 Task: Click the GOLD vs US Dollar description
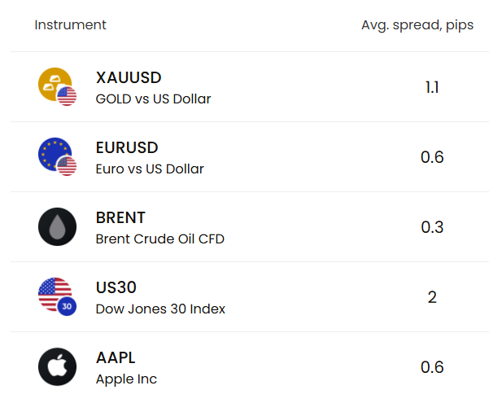[153, 99]
